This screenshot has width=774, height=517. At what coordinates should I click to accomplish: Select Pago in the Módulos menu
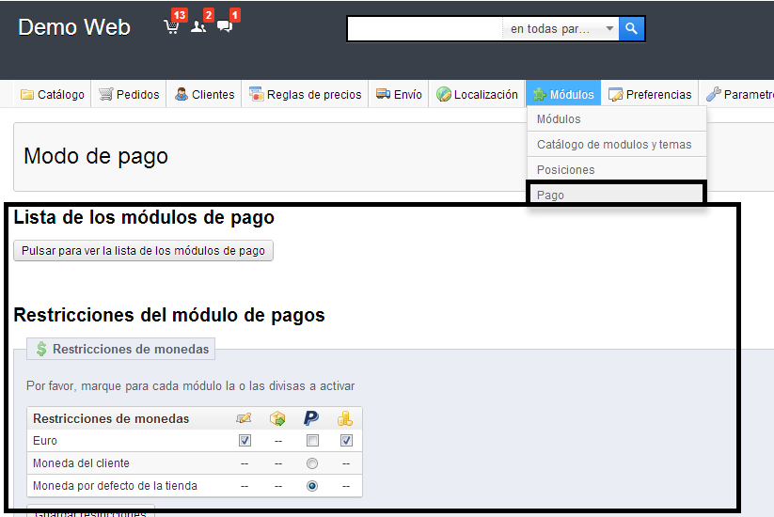(x=617, y=194)
